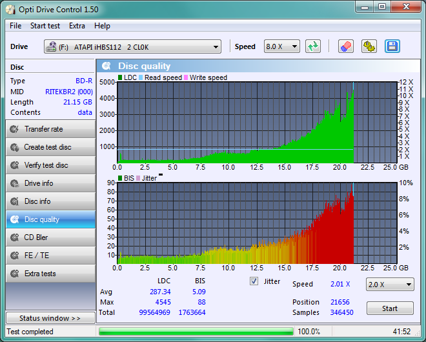Screen dimensions: 426x342
Task: Click the refresh drives icon
Action: [313, 46]
